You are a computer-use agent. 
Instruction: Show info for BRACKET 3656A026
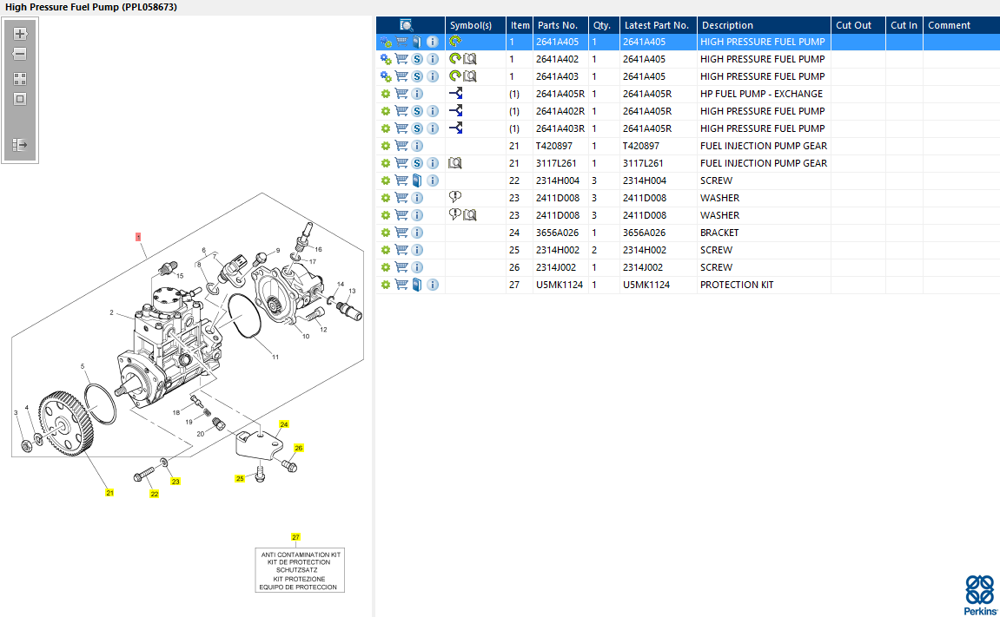click(417, 233)
